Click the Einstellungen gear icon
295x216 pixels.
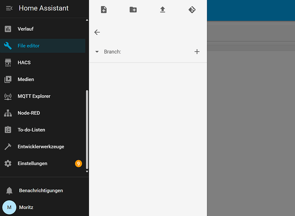tap(8, 163)
